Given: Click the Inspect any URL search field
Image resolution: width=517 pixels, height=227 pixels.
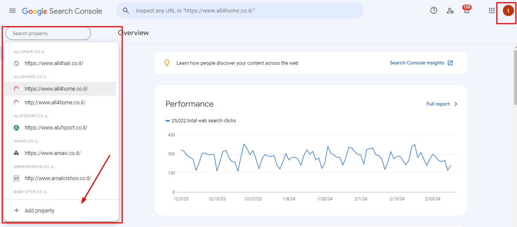Looking at the screenshot, I should (x=240, y=11).
